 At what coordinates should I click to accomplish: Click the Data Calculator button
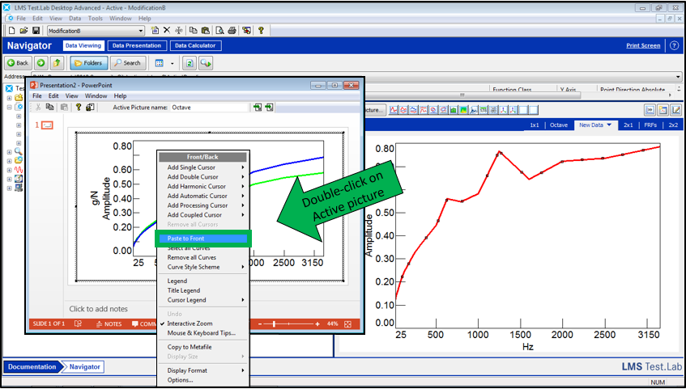click(195, 45)
